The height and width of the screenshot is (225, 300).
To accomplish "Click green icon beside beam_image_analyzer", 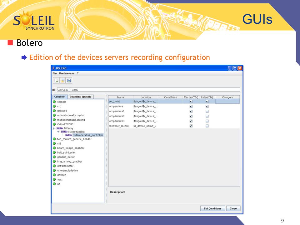I will (54, 148).
